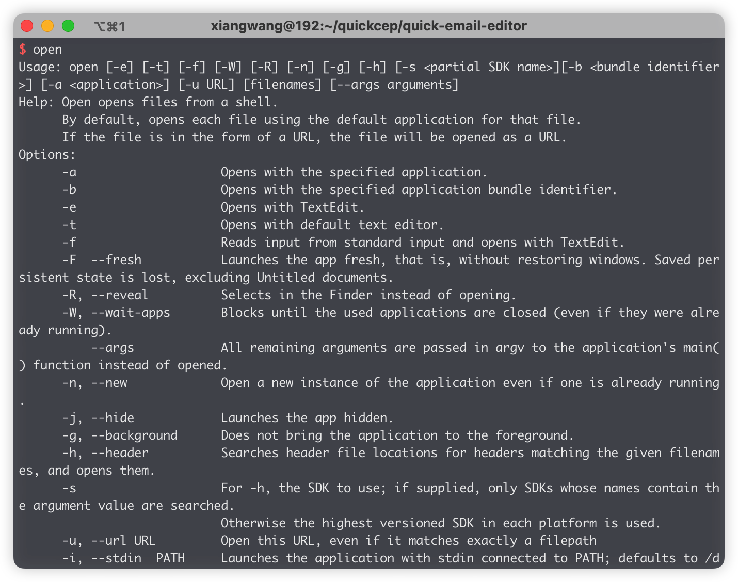Click the 'If the file is in the form' line
Image resolution: width=738 pixels, height=582 pixels.
(x=314, y=137)
